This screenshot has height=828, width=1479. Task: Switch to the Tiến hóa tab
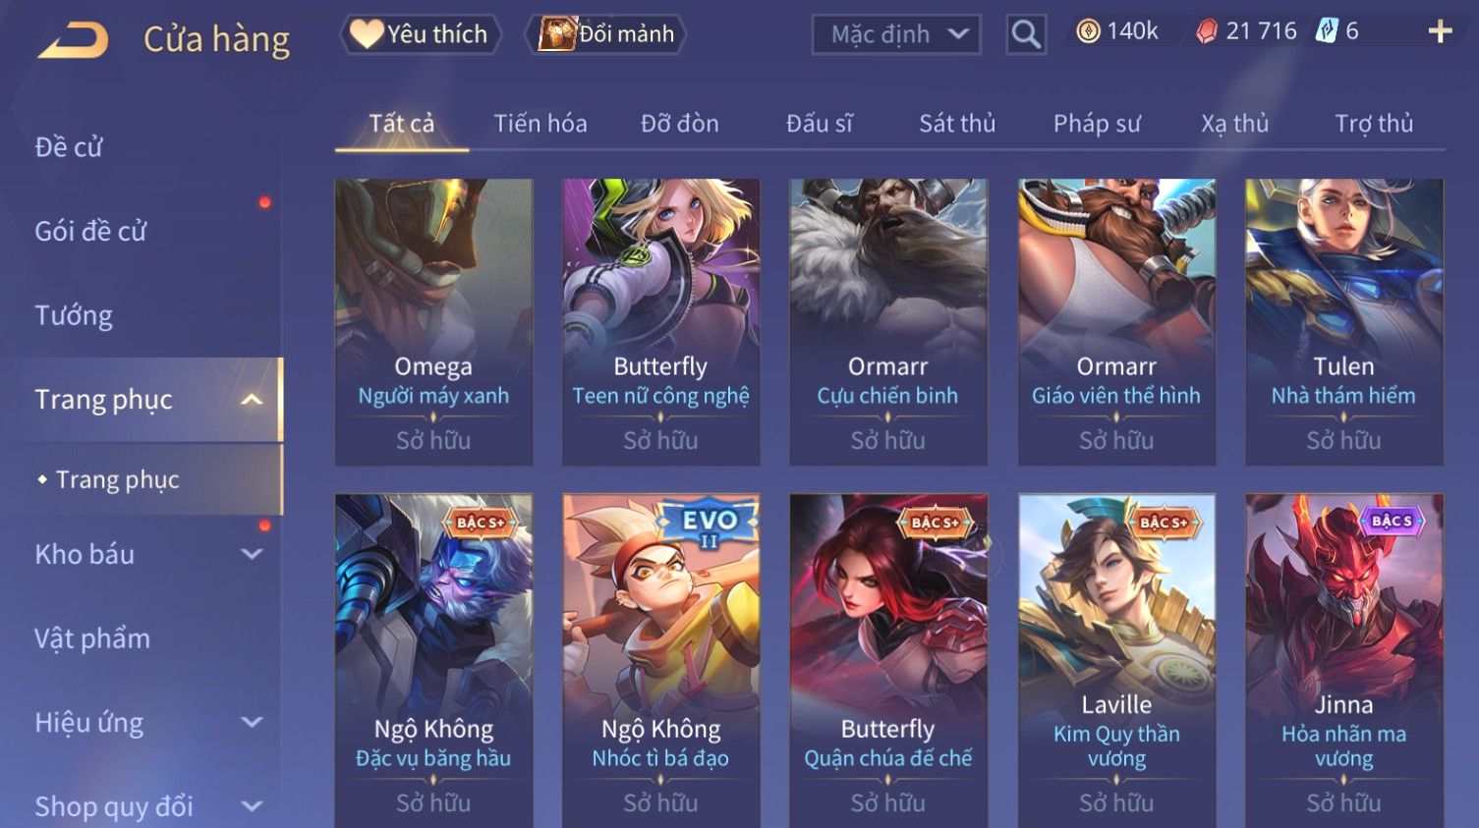[x=540, y=124]
